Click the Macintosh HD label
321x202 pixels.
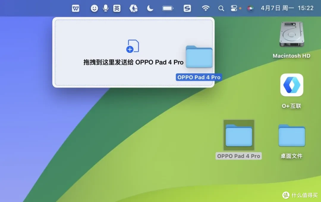(292, 56)
